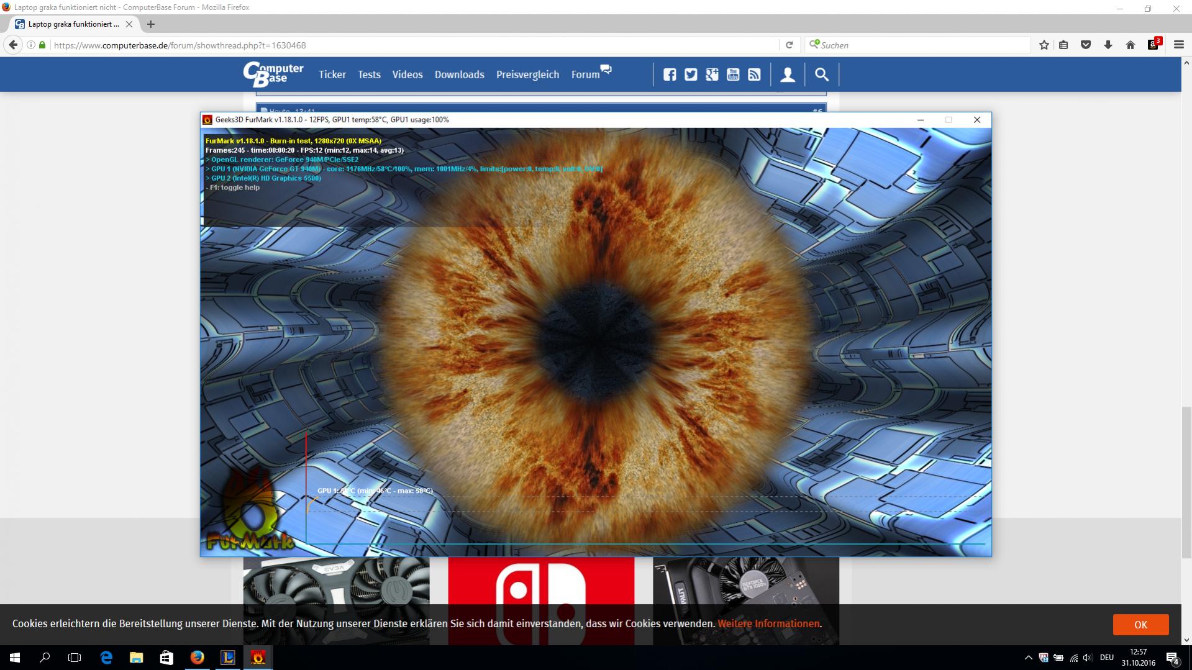Open the Firefox hamburger menu
This screenshot has height=670, width=1192.
click(x=1179, y=45)
